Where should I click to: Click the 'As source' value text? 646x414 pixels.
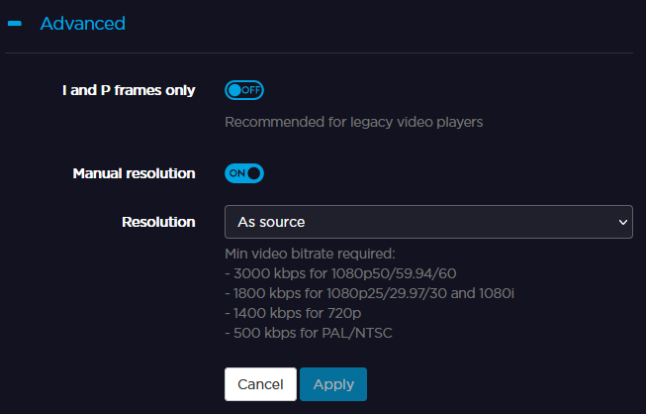[x=271, y=222]
